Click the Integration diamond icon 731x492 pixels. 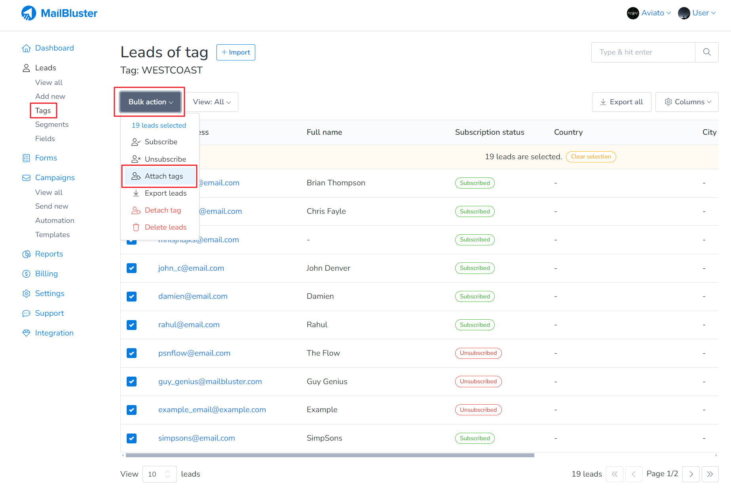(26, 333)
